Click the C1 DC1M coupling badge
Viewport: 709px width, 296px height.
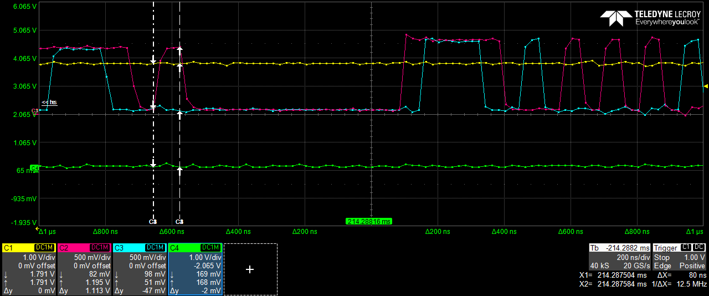(45, 247)
